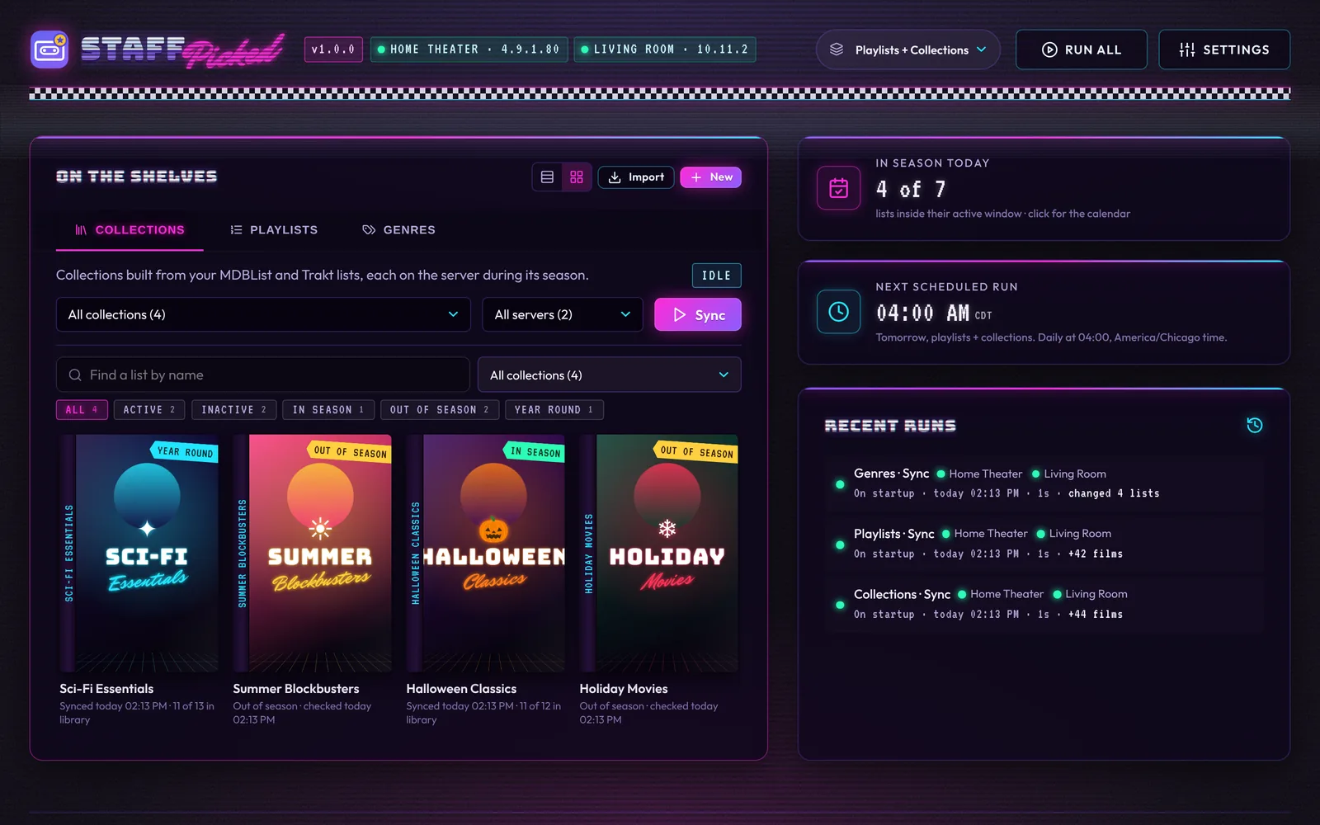Screen dimensions: 1320x825
Task: Open run history icon in Recent Runs
Action: (1255, 426)
